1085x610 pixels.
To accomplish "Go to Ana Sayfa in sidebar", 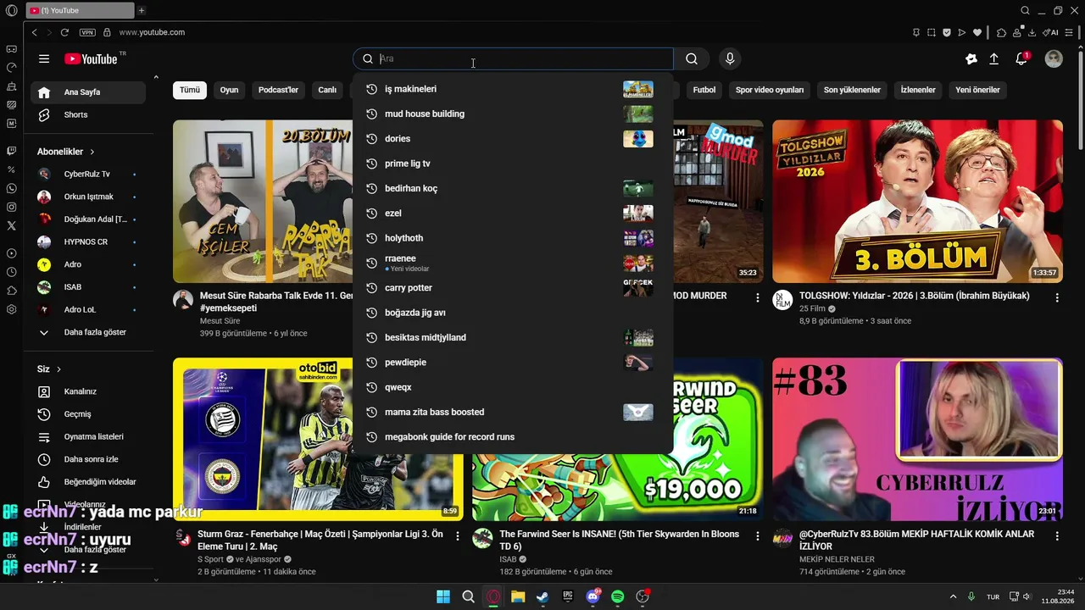I will pos(88,92).
